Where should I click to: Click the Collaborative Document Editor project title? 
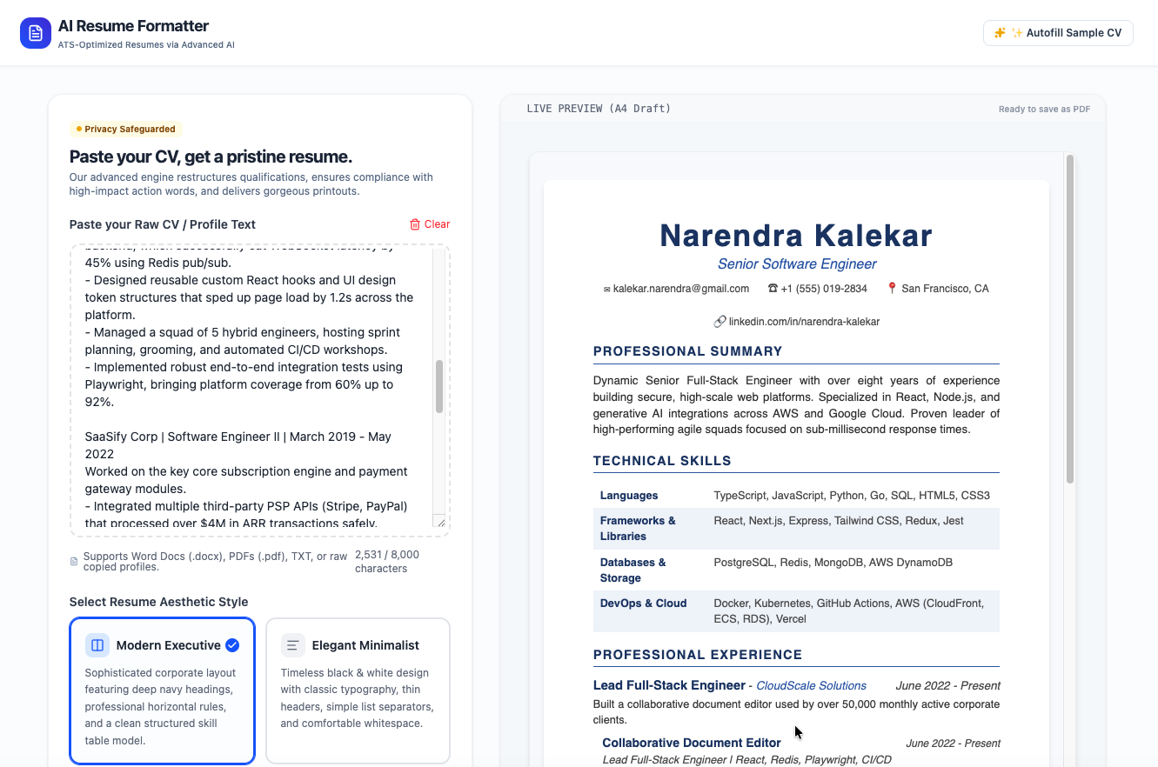point(692,743)
